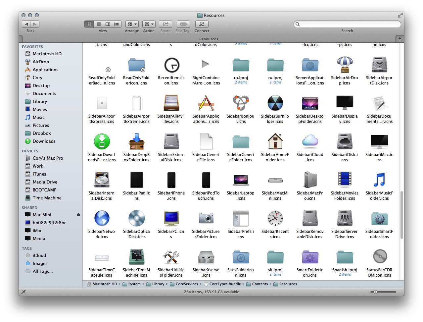Select Applications in the sidebar
This screenshot has height=322, width=423.
click(x=45, y=70)
